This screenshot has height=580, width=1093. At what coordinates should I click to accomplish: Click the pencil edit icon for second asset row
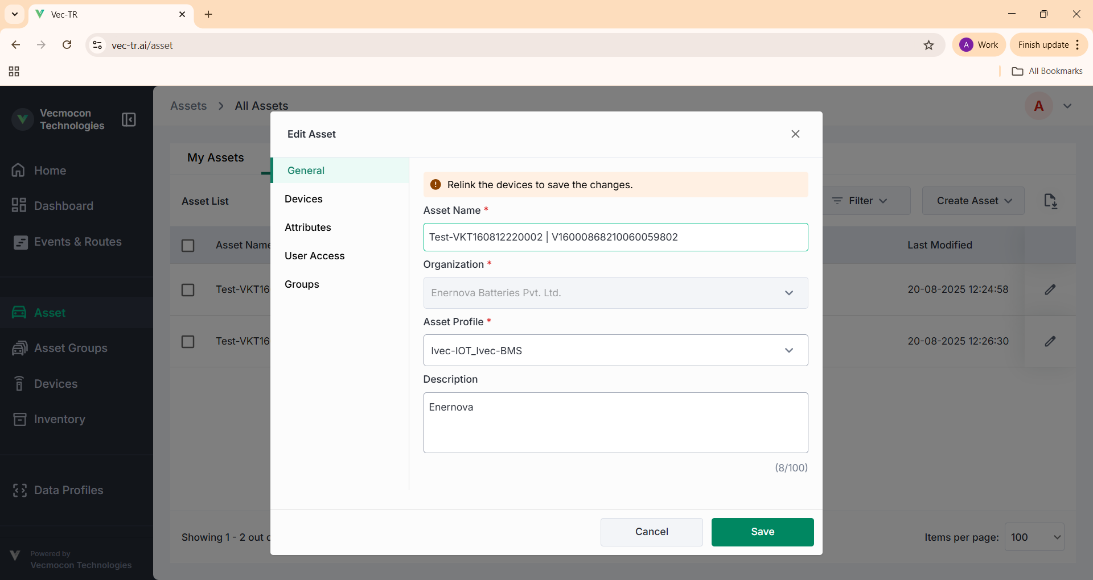(x=1050, y=341)
